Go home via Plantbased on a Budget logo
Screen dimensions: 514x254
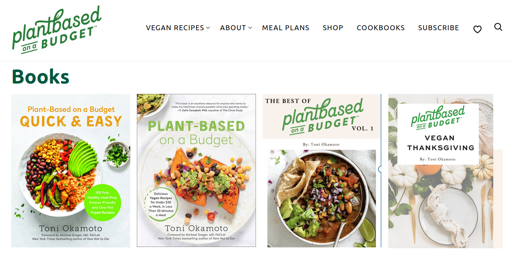[x=57, y=30]
